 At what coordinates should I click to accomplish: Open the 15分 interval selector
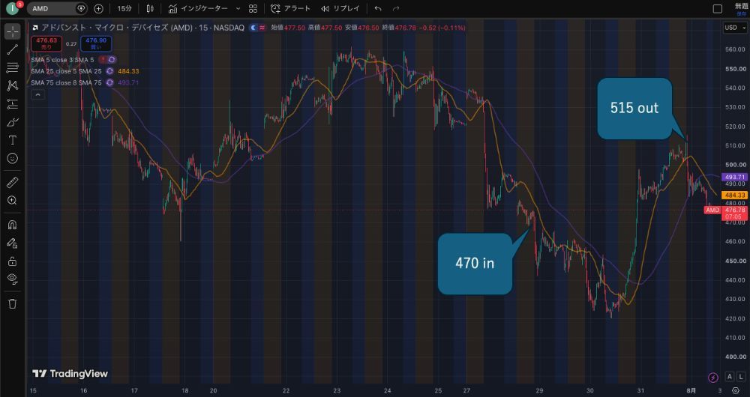124,8
